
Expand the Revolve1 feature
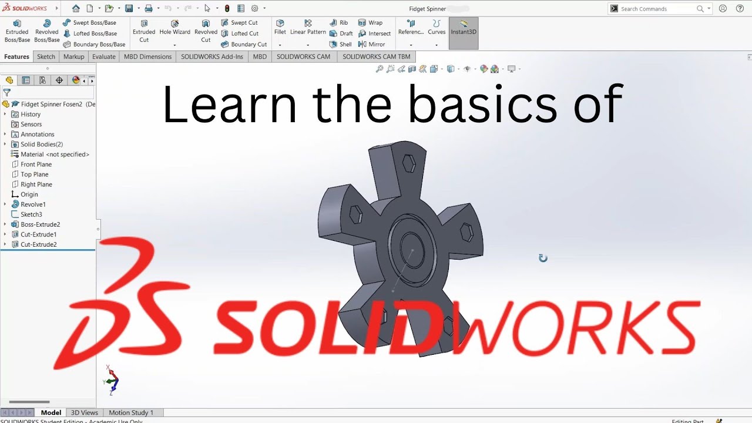tap(5, 204)
